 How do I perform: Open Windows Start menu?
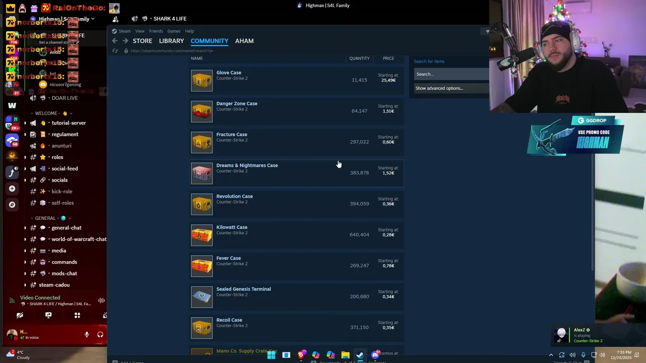coord(271,355)
